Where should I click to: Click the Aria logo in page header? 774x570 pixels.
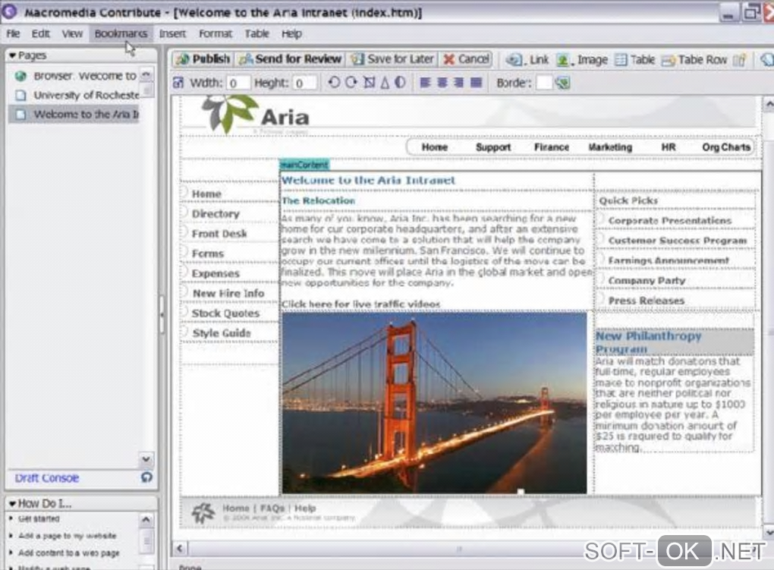[x=255, y=115]
